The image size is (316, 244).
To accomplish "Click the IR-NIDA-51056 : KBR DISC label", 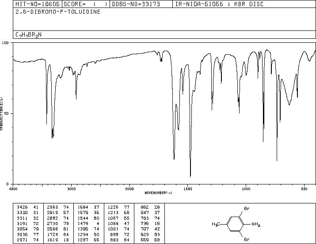I will click(x=219, y=4).
